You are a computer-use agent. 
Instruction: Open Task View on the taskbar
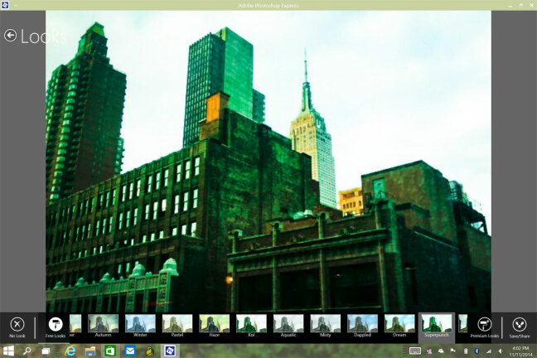tap(46, 351)
